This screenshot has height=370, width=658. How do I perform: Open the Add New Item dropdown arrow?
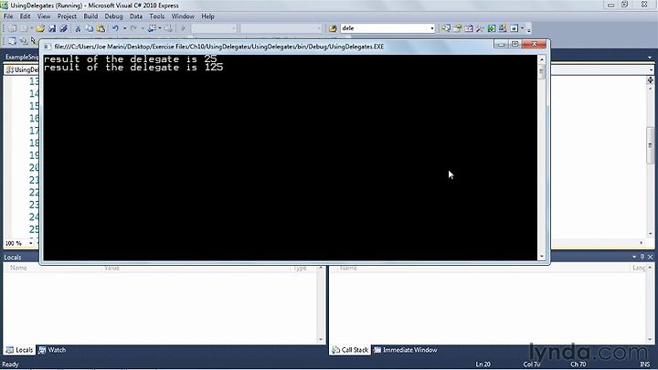point(31,28)
